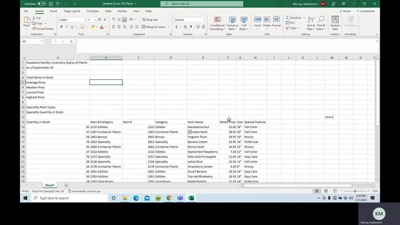Open the File tab
This screenshot has height=225, width=400.
point(26,11)
